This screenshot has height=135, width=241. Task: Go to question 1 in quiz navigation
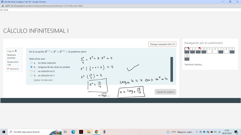click(187, 50)
